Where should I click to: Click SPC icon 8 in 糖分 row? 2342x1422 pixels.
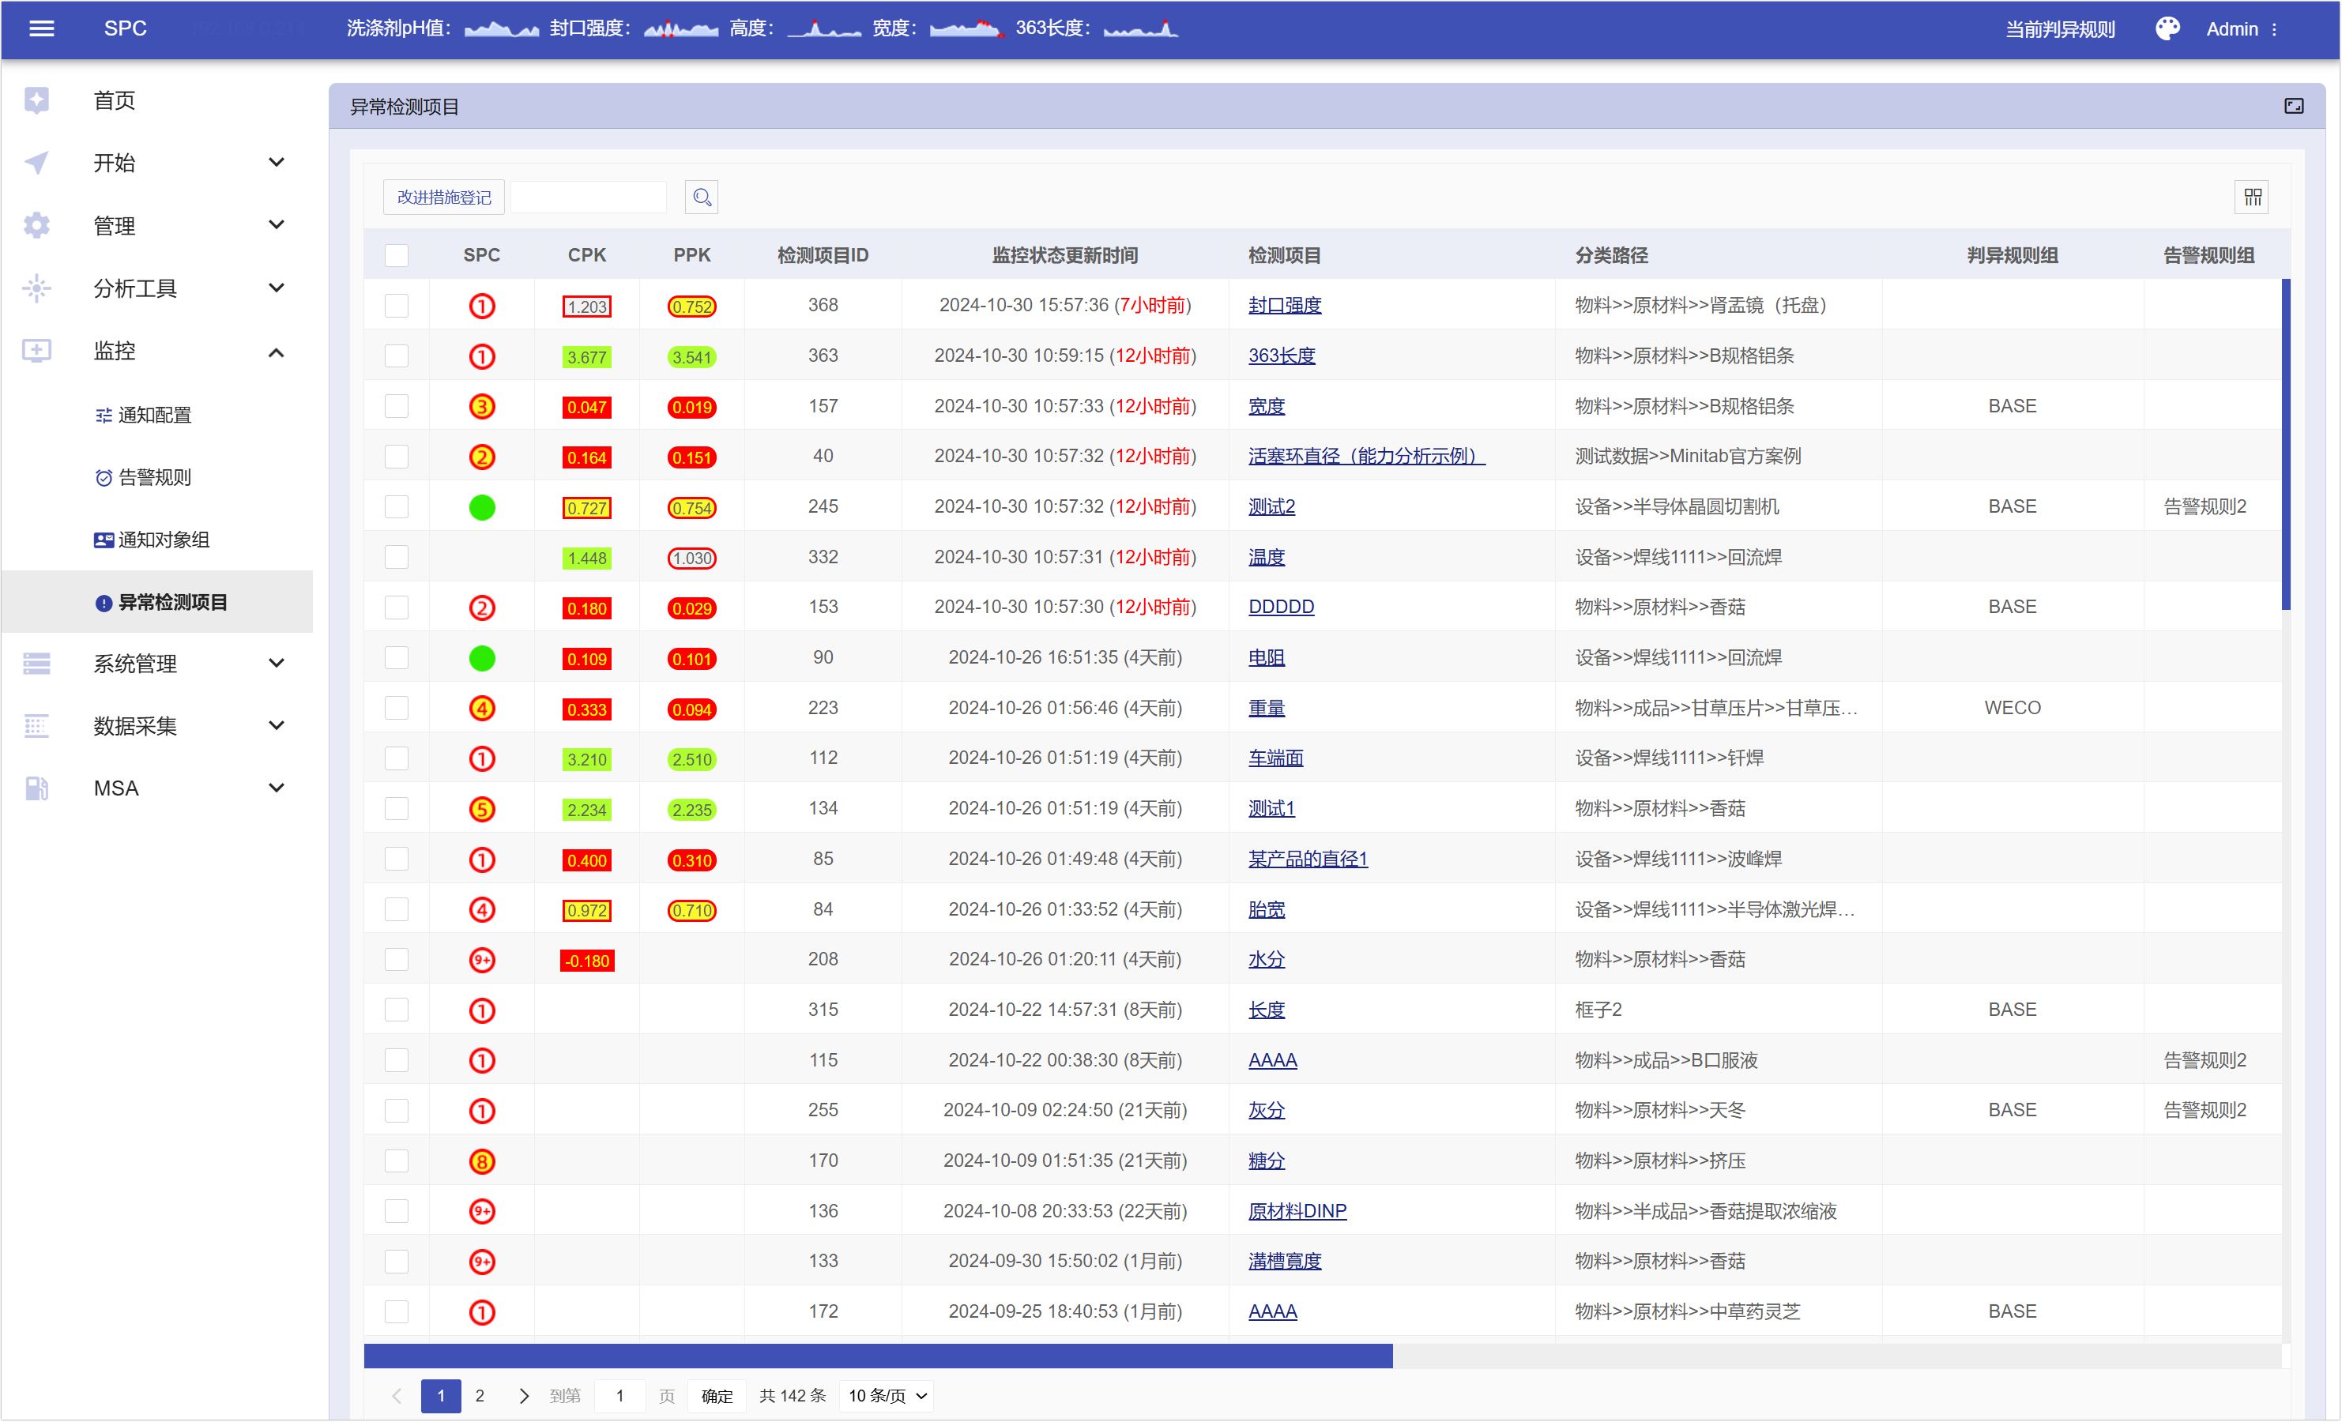click(482, 1161)
